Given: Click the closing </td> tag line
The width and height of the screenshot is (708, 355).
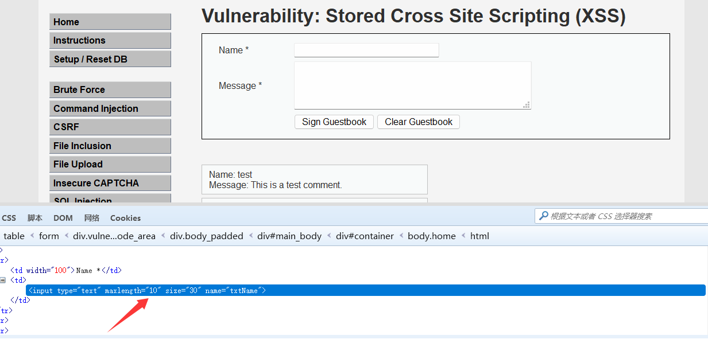Looking at the screenshot, I should coord(20,300).
